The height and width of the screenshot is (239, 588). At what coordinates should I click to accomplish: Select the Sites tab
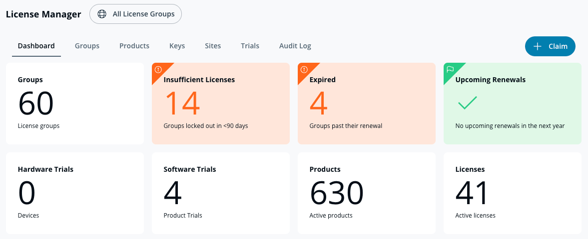(213, 46)
